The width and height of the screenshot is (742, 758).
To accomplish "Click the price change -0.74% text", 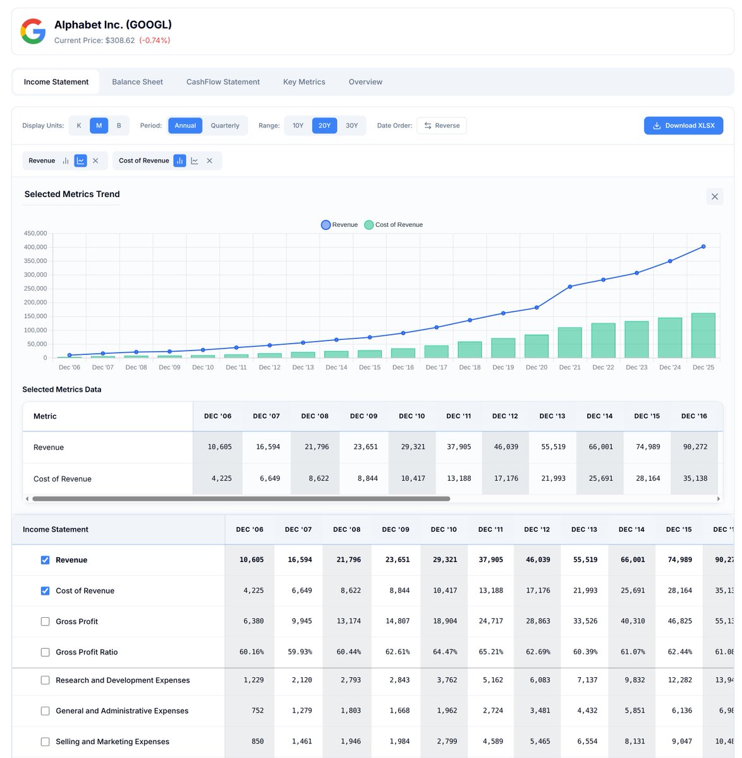I will (155, 40).
